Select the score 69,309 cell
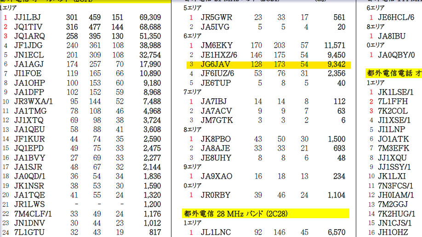This screenshot has width=422, height=237. pos(150,17)
